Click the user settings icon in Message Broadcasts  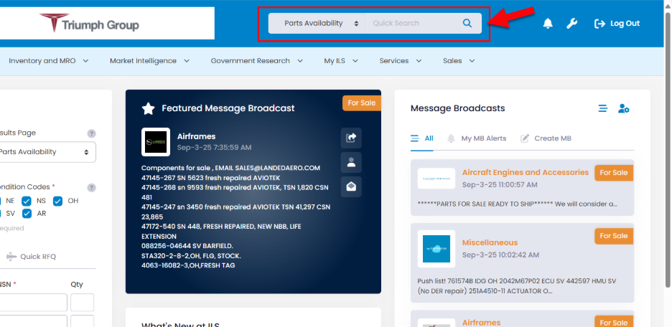point(624,108)
